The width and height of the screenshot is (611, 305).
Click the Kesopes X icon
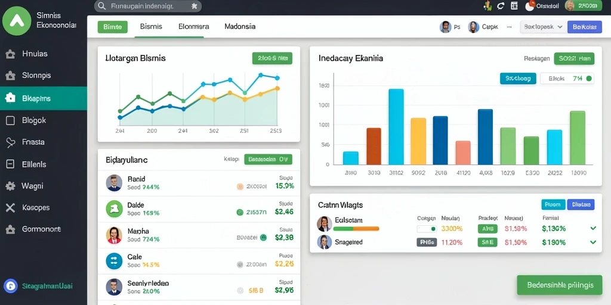11,208
